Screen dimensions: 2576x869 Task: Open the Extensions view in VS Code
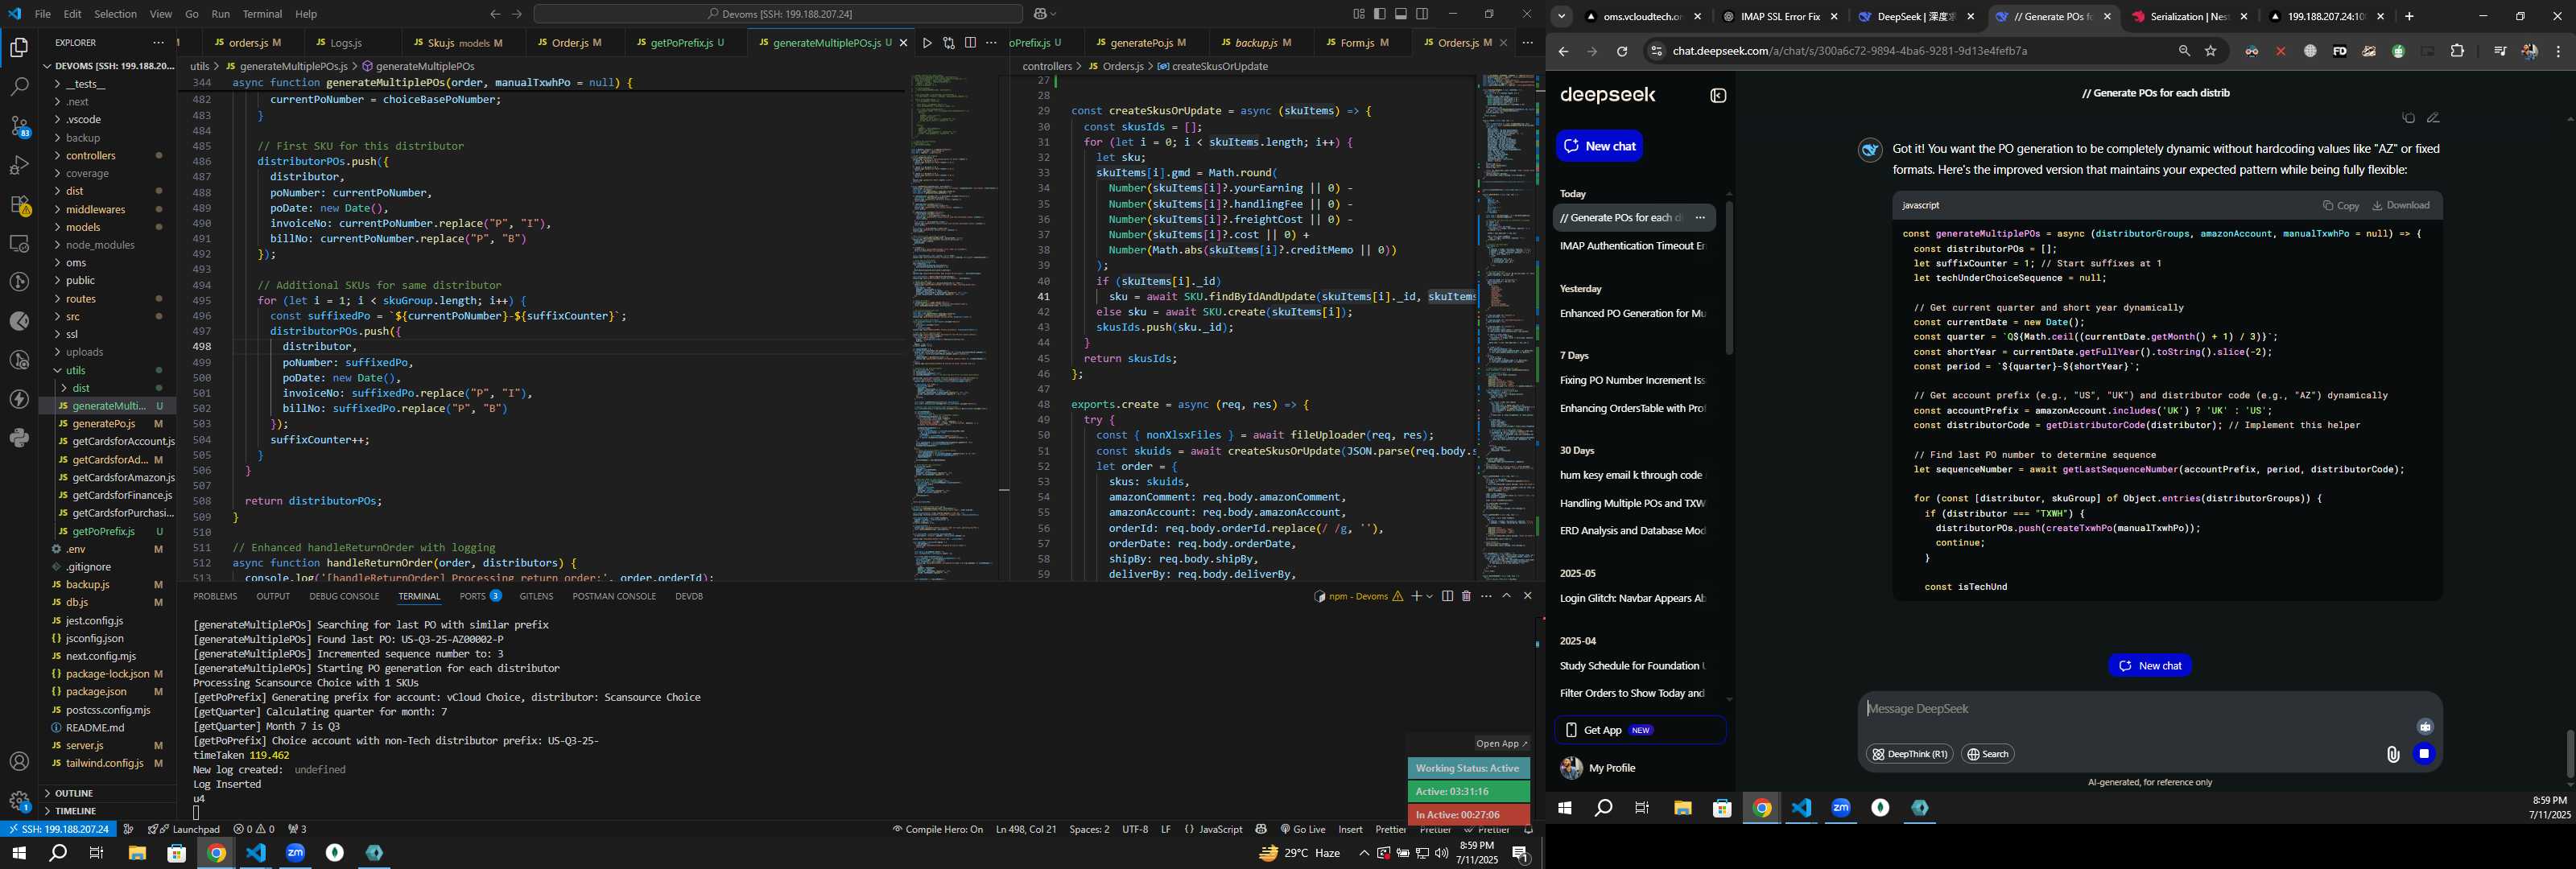pos(19,205)
